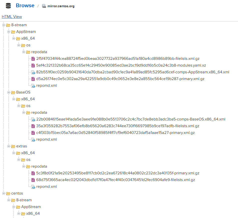Viewport: 238px width, 218px height.
Task: Select the BaseOS primary.xml.gz file
Action: click(x=115, y=133)
